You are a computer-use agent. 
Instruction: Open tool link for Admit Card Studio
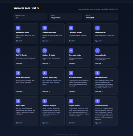pyautogui.click(x=46, y=41)
